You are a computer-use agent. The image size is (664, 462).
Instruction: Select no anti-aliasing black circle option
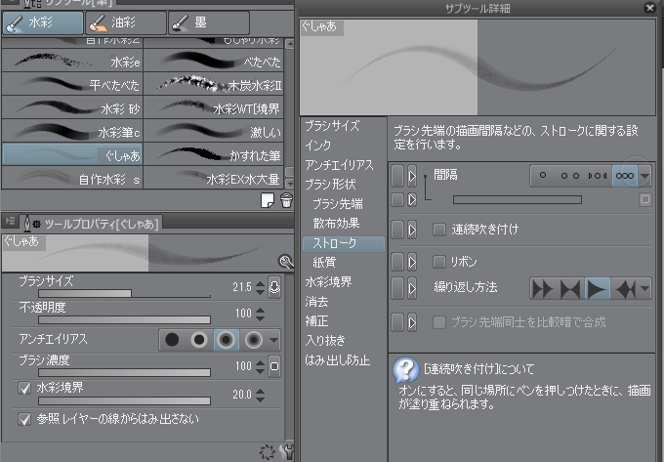click(x=173, y=340)
